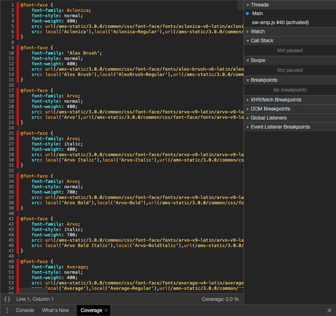Click the 'Alex Brush' font-family value
Viewport: 336px width, 316px height.
tap(84, 53)
